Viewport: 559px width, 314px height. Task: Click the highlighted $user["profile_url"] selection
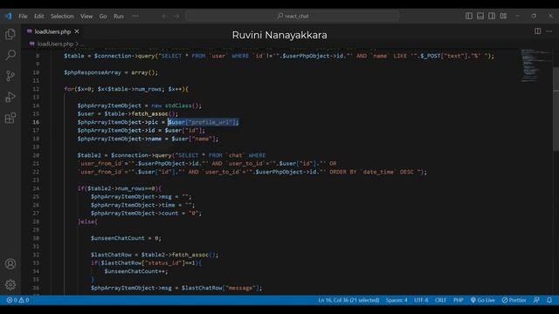203,122
